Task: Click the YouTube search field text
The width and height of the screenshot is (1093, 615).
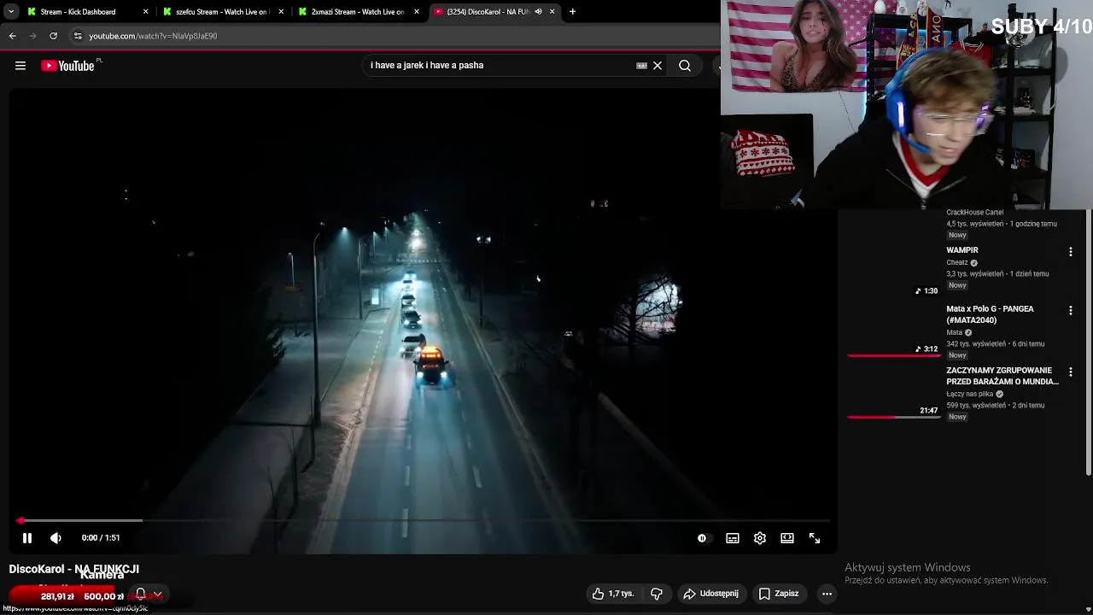Action: coord(427,65)
